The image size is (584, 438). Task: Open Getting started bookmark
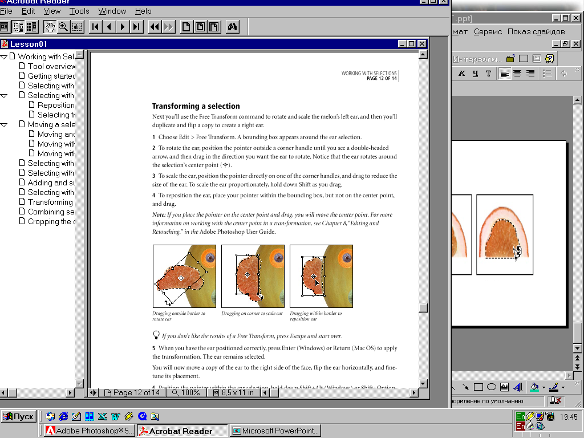point(51,76)
